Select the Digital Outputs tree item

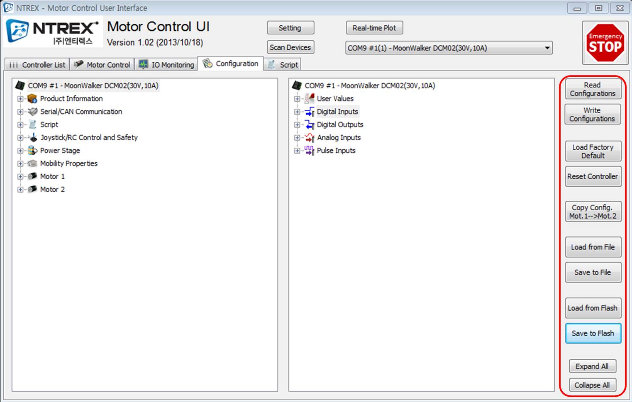340,124
